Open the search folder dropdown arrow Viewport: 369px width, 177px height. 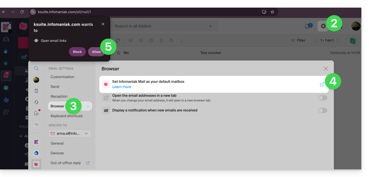(210, 26)
